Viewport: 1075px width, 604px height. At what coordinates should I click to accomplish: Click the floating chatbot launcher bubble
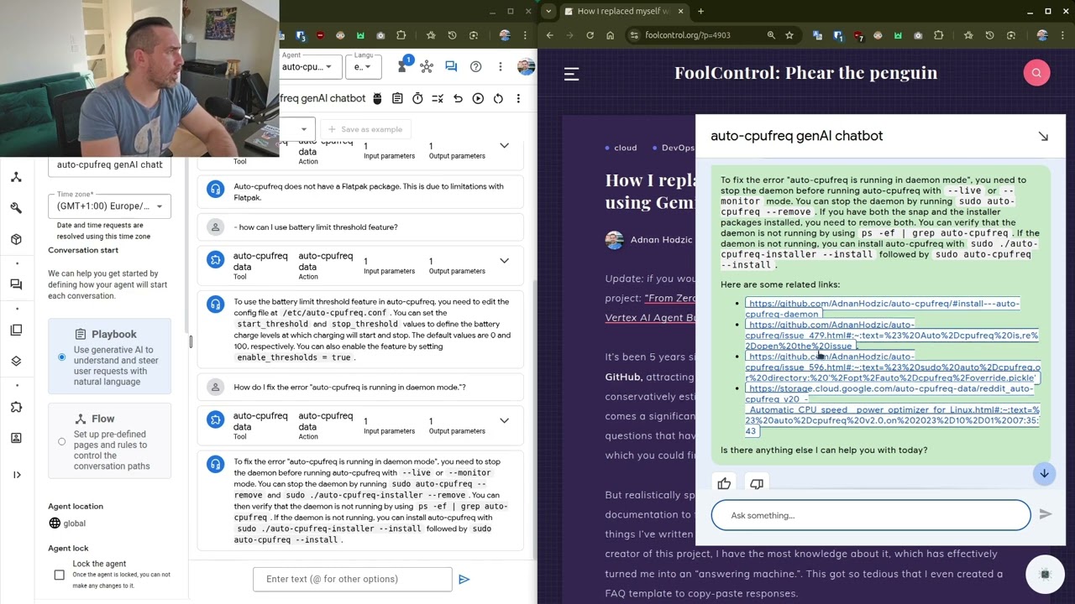pos(1045,575)
